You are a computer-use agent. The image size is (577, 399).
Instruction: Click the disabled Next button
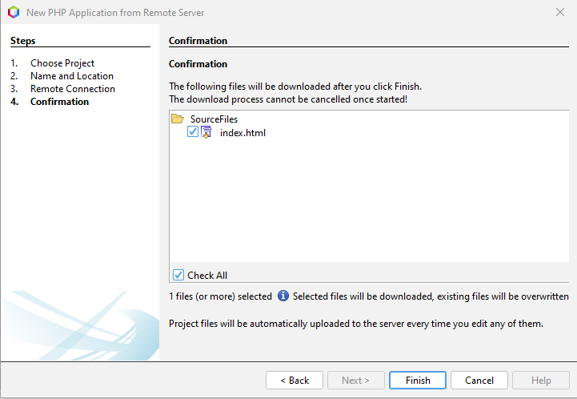coord(355,381)
